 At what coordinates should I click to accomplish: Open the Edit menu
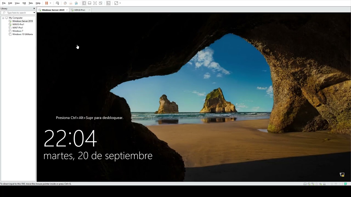tap(10, 3)
